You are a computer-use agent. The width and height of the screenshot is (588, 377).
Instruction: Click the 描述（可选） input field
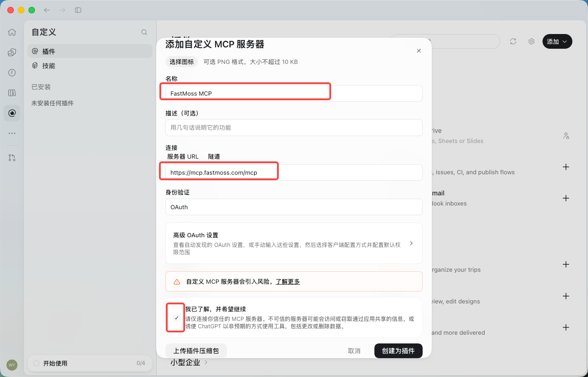(x=294, y=127)
